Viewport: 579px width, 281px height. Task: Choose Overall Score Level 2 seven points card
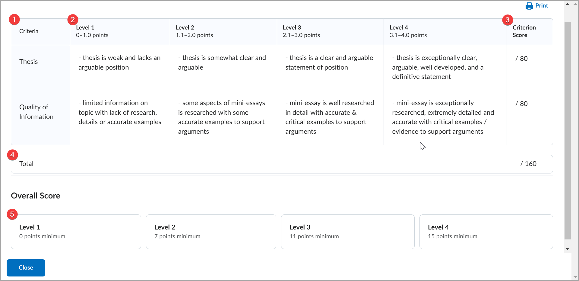pos(211,232)
